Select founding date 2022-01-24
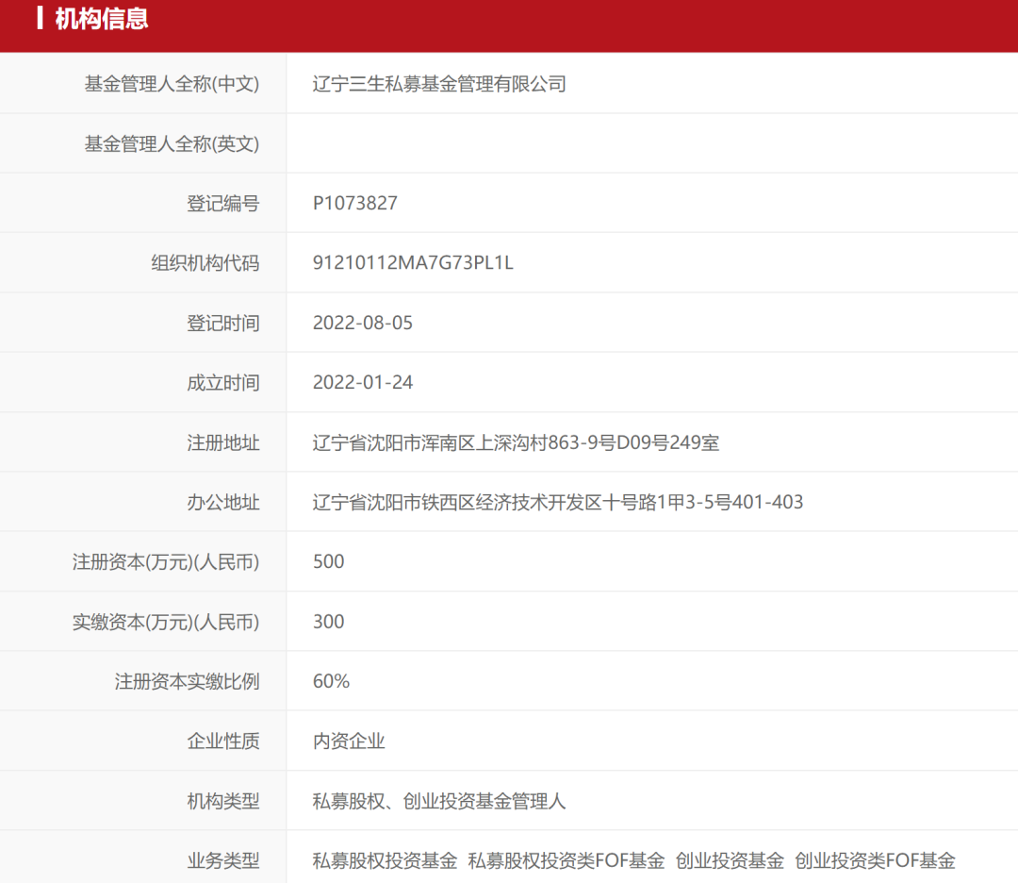This screenshot has width=1018, height=883. pyautogui.click(x=363, y=383)
